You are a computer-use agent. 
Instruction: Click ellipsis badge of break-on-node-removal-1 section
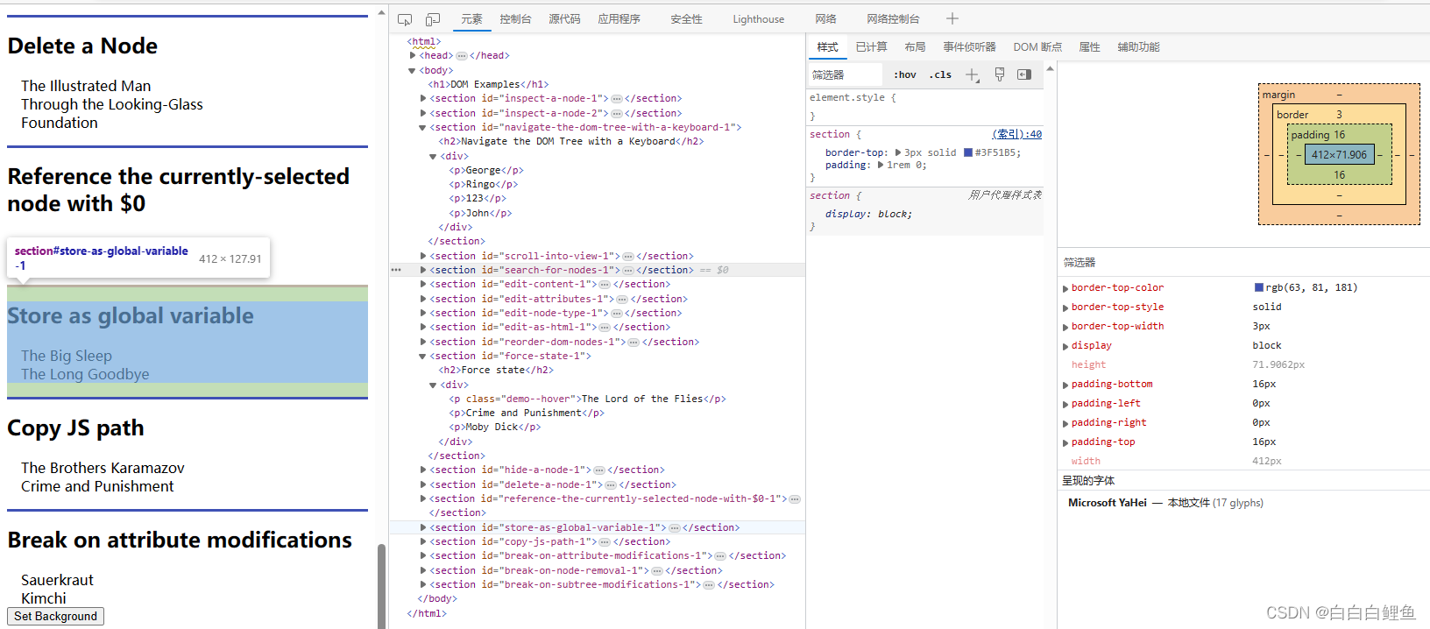[x=657, y=571]
